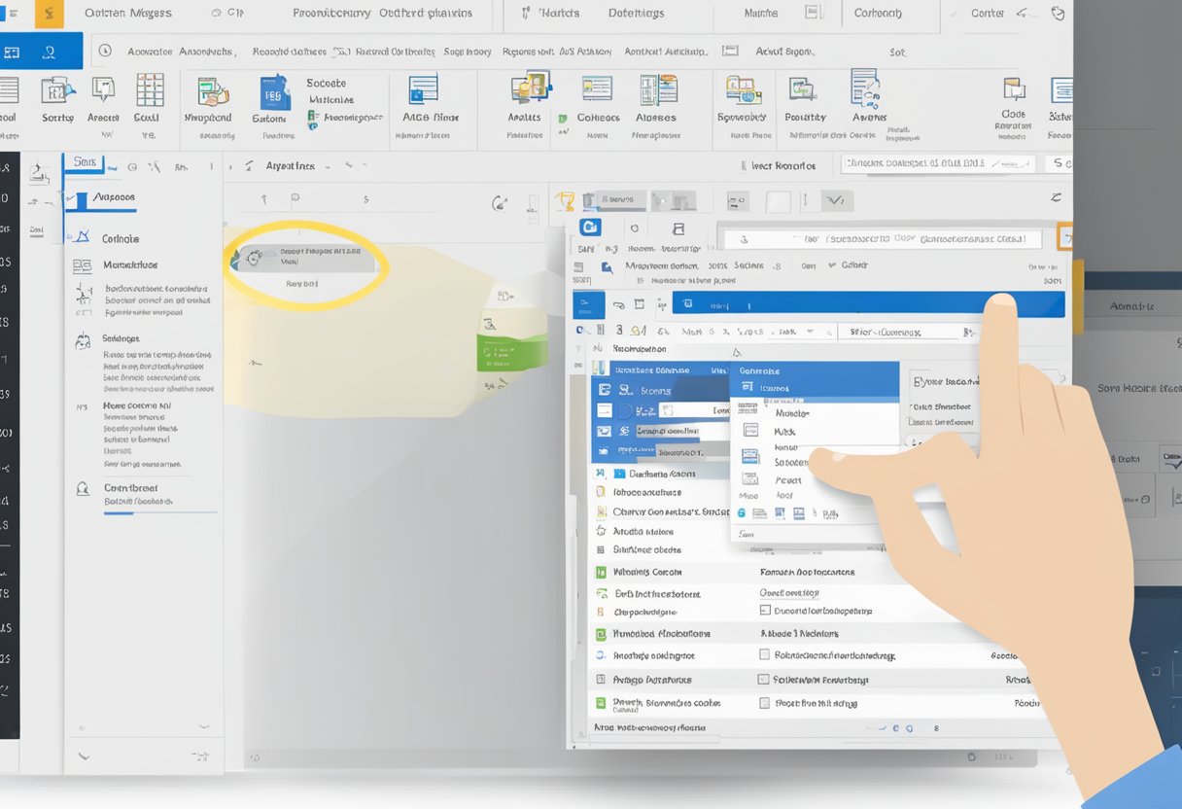Viewport: 1182px width, 809px height.
Task: Click the orange icon in the title bar
Action: (x=50, y=14)
